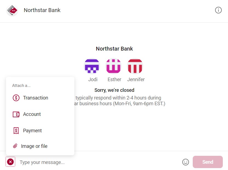Click Jennifer's red avatar
The image size is (228, 170).
[135, 66]
